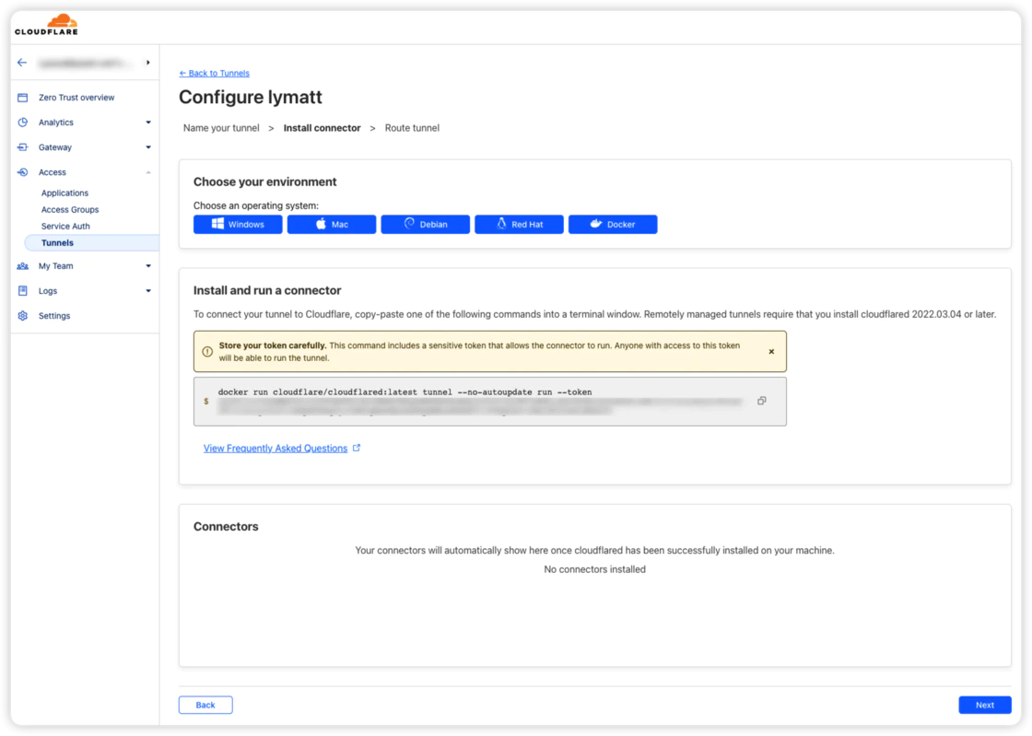The width and height of the screenshot is (1032, 736).
Task: Click the Next button
Action: 985,705
